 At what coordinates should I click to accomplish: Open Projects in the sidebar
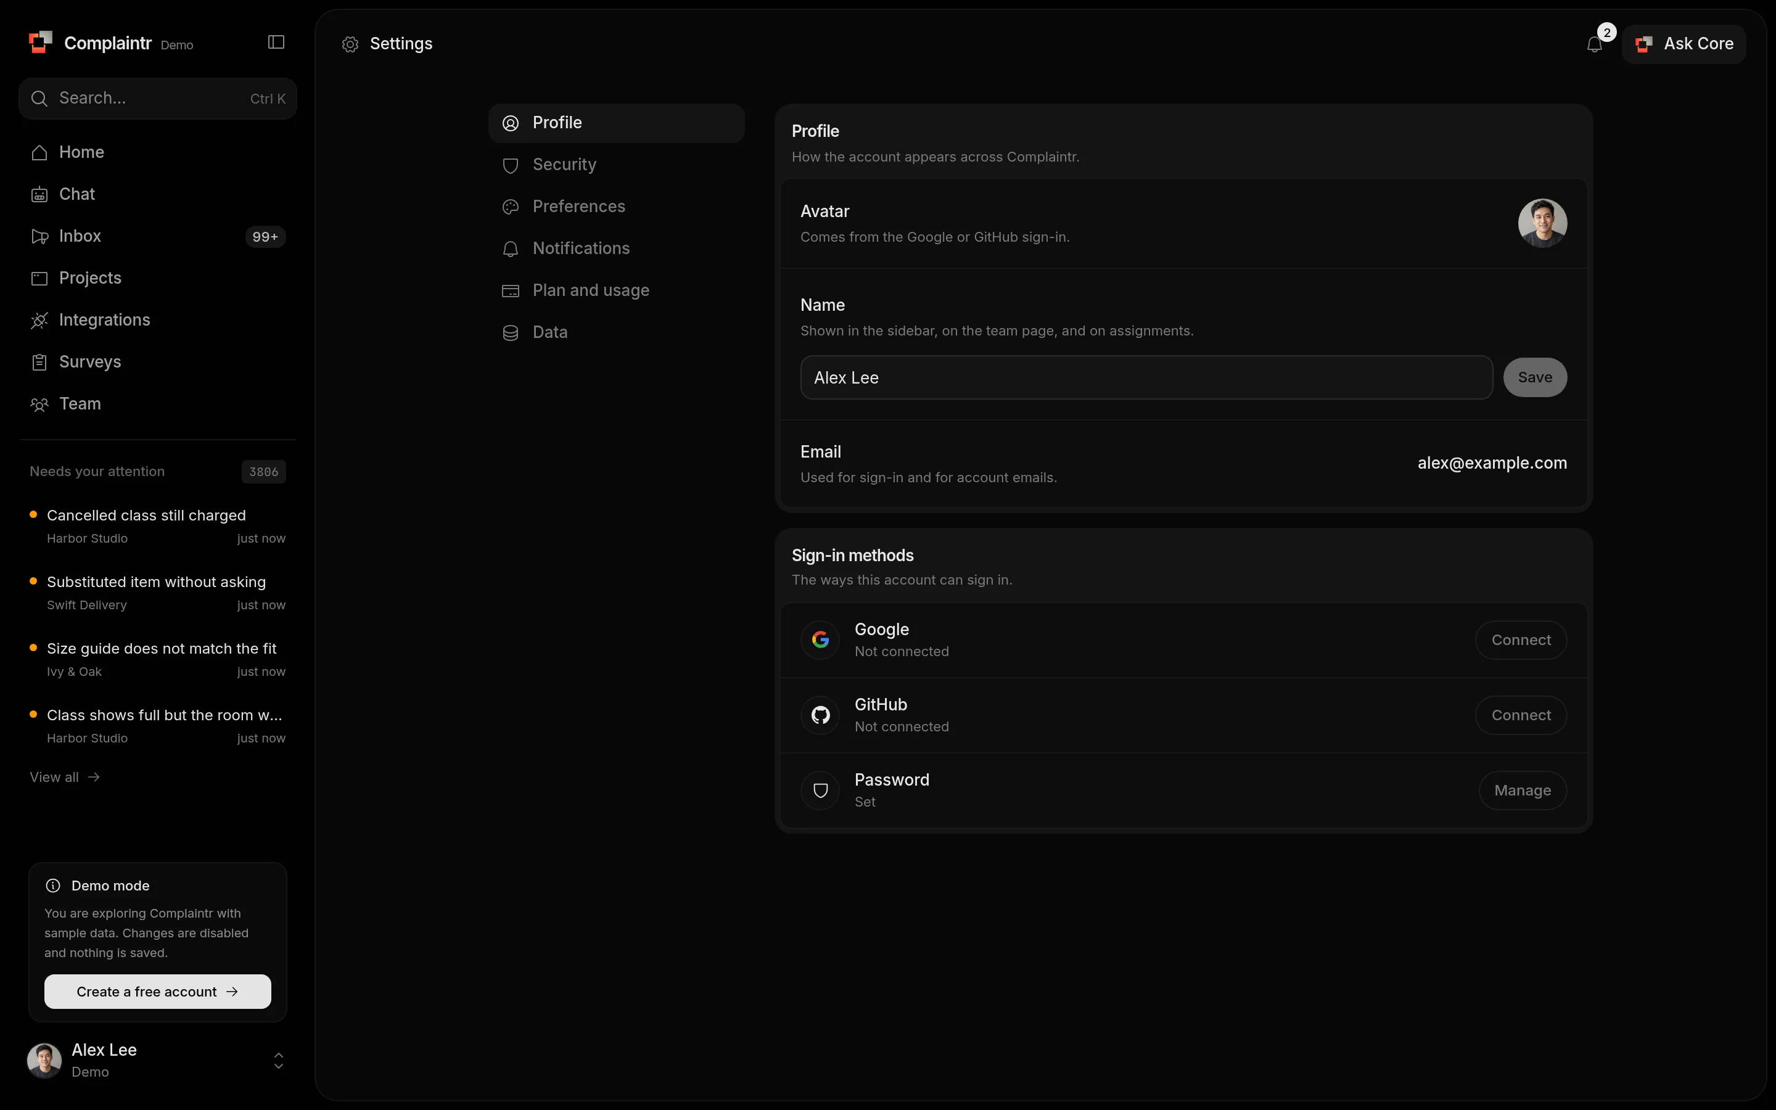tap(158, 277)
